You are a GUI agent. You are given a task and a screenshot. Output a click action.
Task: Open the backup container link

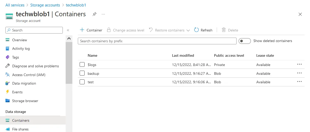point(93,73)
